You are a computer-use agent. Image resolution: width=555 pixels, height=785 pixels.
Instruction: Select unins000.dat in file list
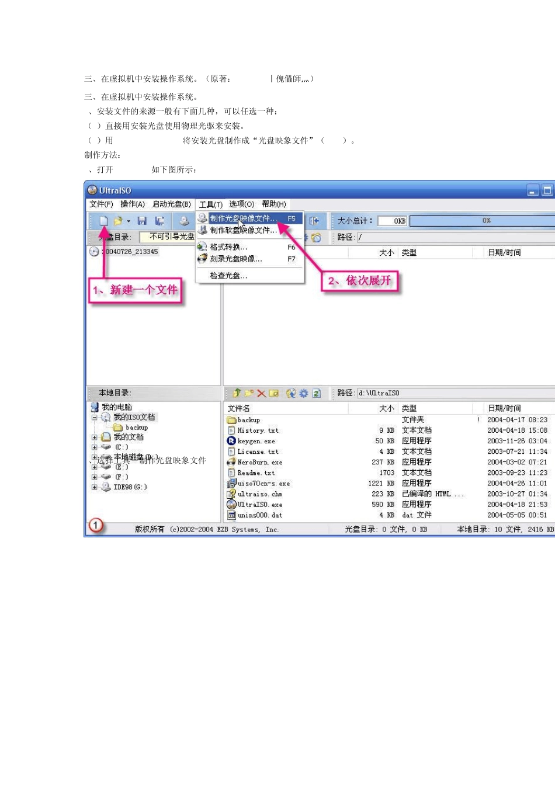click(x=259, y=515)
